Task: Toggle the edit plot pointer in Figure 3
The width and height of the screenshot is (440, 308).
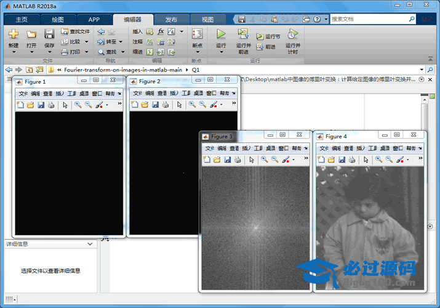Action: [x=252, y=160]
